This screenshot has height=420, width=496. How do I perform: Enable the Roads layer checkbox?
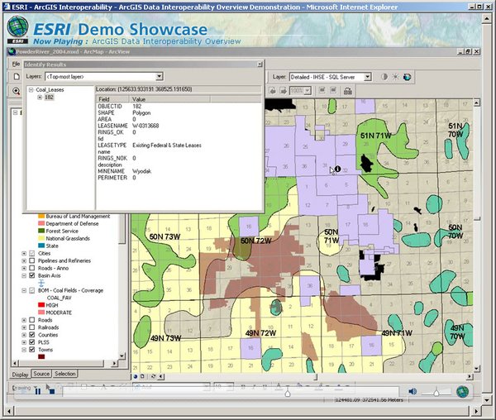(x=32, y=320)
